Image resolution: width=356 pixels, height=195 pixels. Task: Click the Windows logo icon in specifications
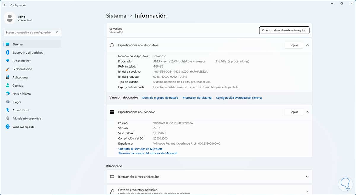[112, 112]
